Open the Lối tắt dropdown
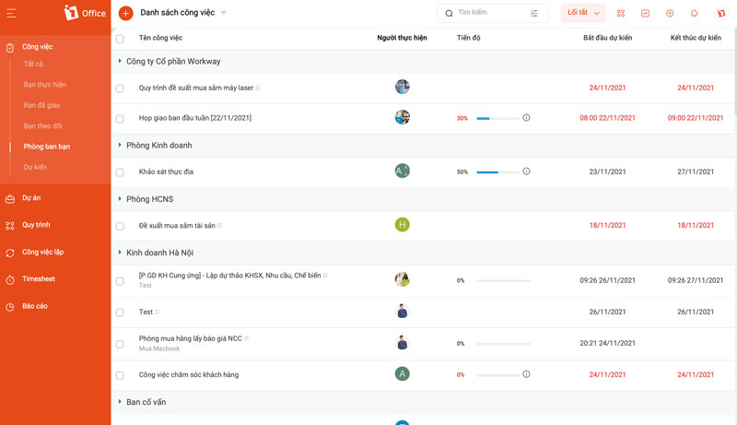The height and width of the screenshot is (425, 737). 583,13
